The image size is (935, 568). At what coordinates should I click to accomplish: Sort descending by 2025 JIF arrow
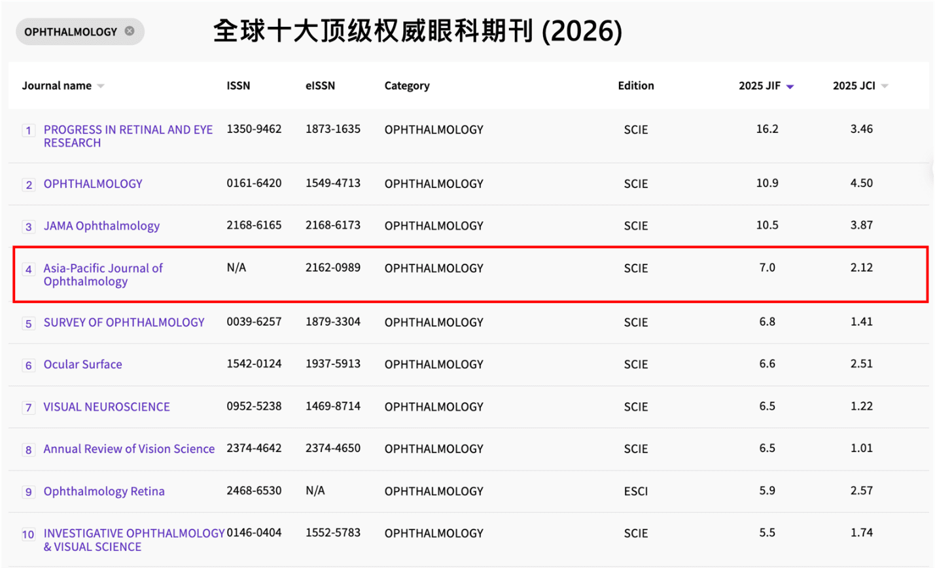790,86
